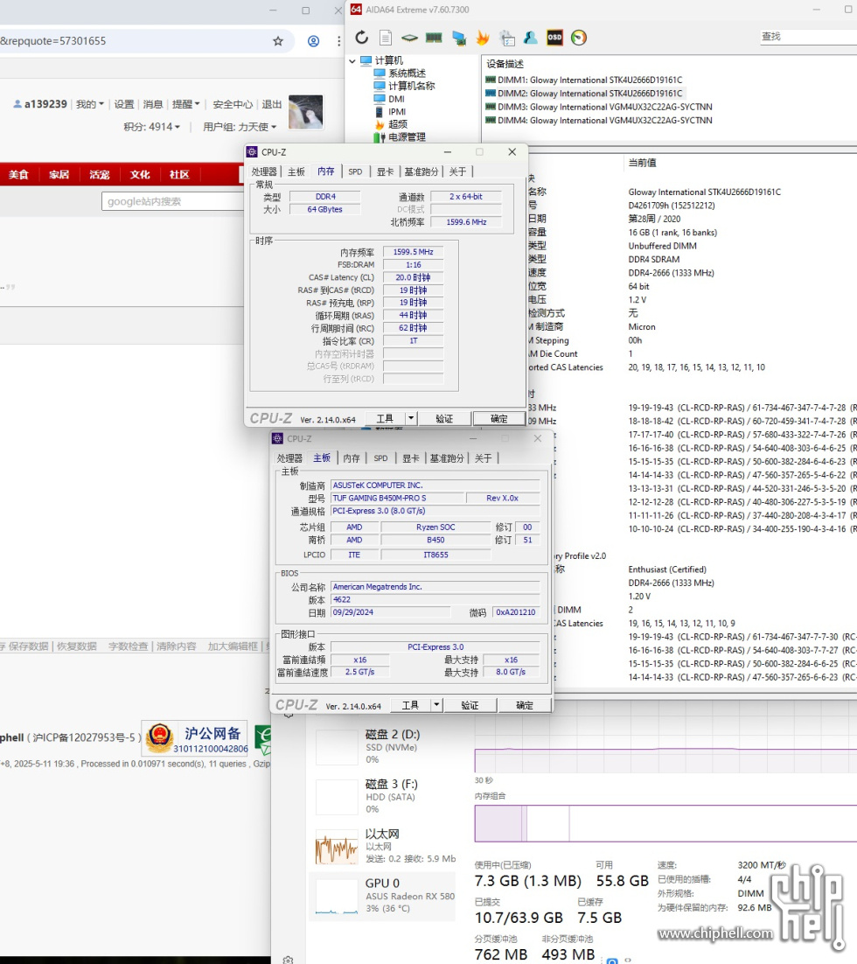
Task: Open the browser profile account icon
Action: click(314, 41)
